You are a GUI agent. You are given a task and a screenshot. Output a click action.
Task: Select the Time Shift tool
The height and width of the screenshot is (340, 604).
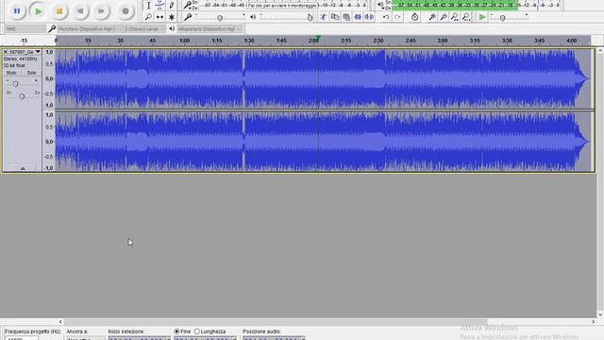click(159, 17)
